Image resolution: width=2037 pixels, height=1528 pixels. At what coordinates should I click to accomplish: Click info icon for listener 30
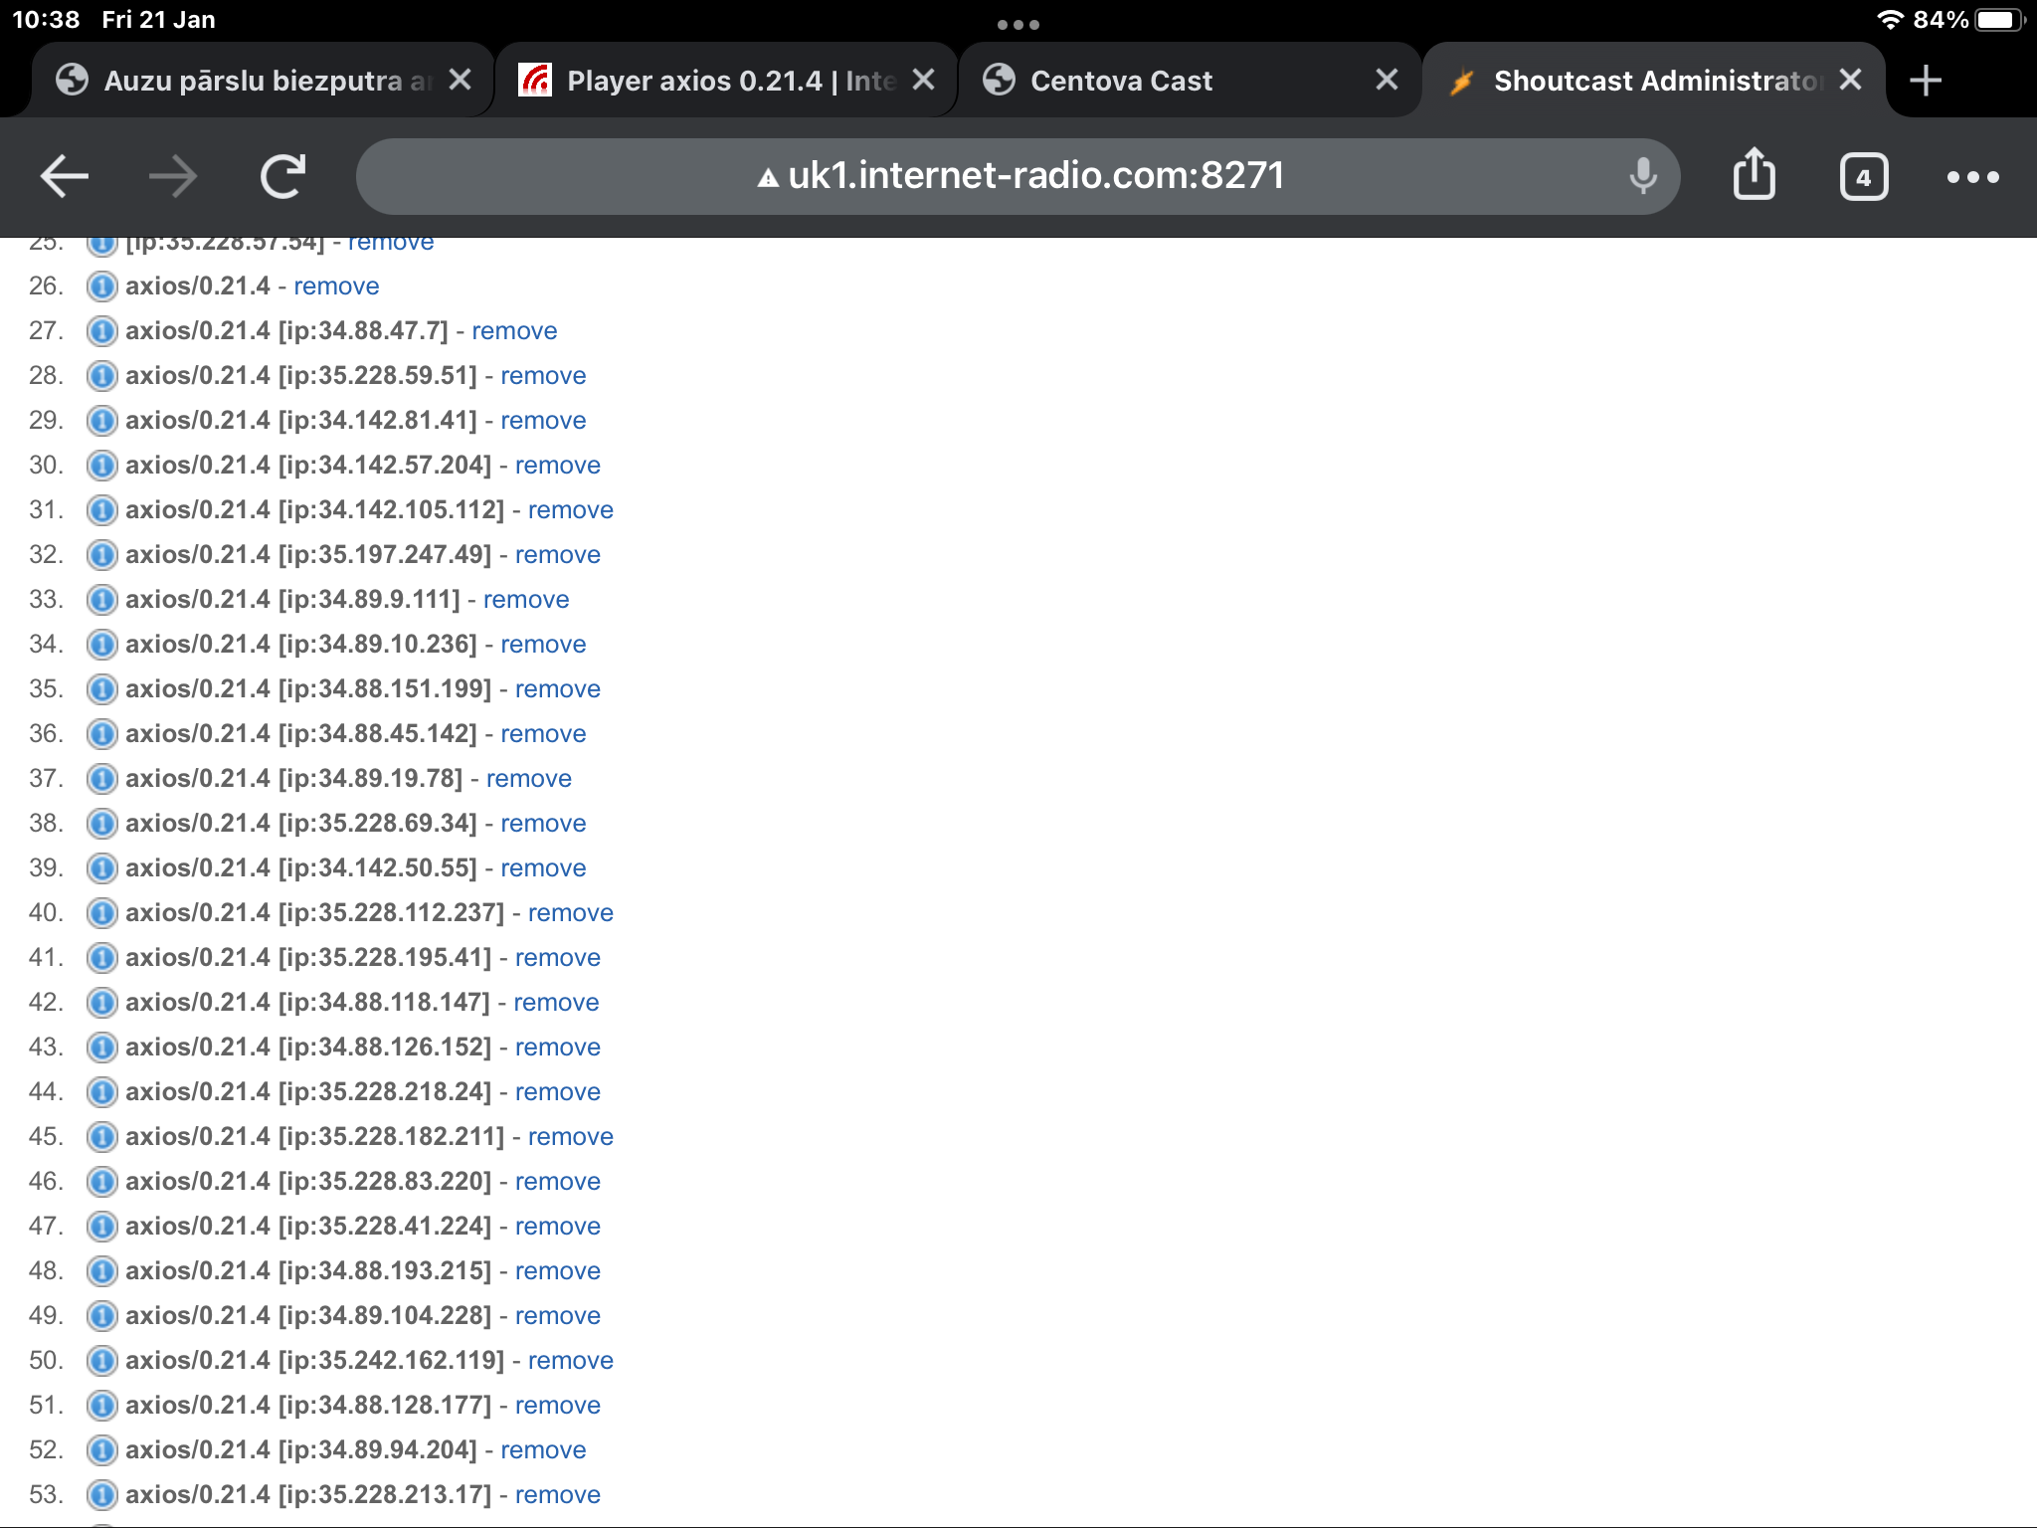pos(101,466)
